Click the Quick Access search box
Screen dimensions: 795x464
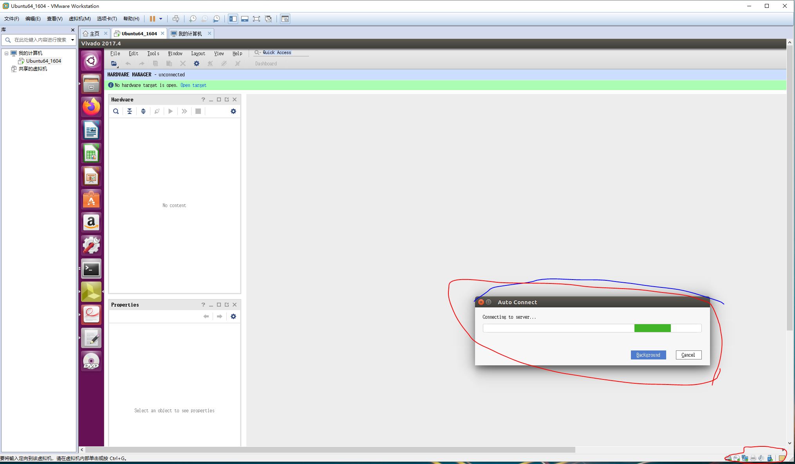[281, 52]
